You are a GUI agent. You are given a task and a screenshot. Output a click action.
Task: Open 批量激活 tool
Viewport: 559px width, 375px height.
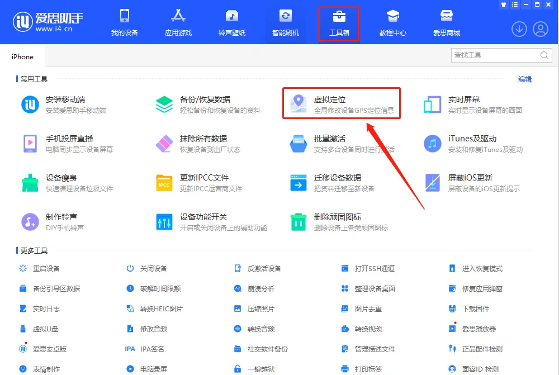(342, 144)
